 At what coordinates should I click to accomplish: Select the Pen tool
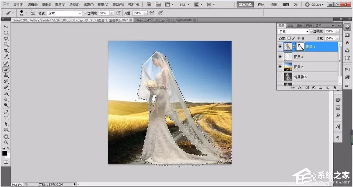click(x=6, y=112)
